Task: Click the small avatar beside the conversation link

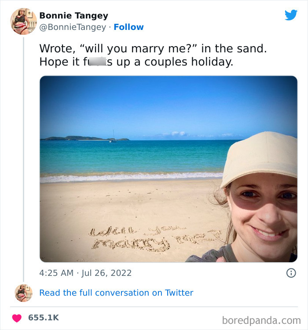Action: point(23,293)
